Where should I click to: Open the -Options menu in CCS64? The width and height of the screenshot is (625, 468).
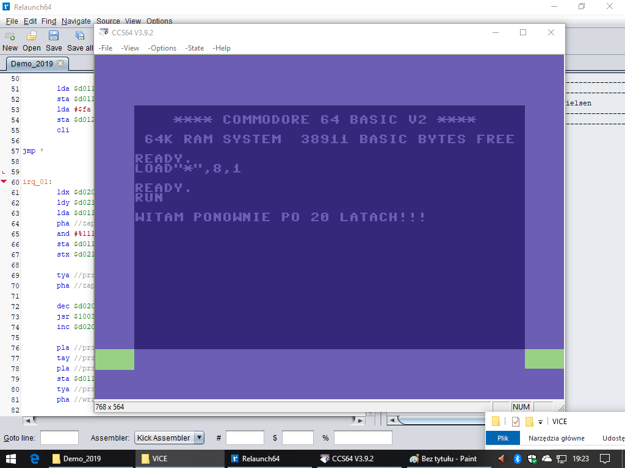pos(162,48)
